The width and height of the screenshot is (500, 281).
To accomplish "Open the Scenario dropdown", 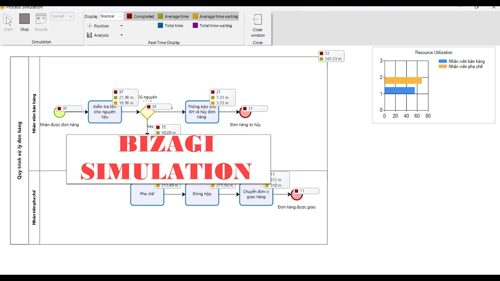I will (x=62, y=16).
